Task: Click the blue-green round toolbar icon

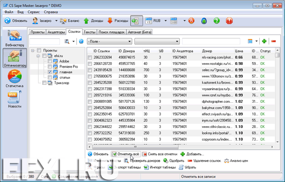Action: pos(204,21)
